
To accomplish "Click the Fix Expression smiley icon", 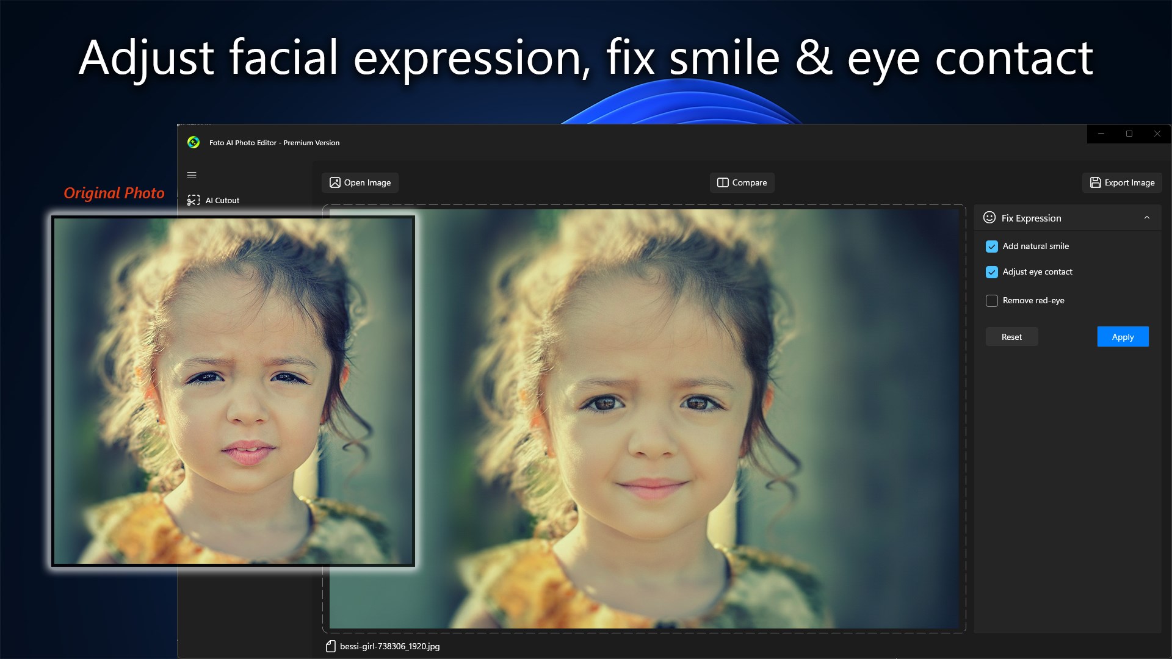I will click(989, 218).
